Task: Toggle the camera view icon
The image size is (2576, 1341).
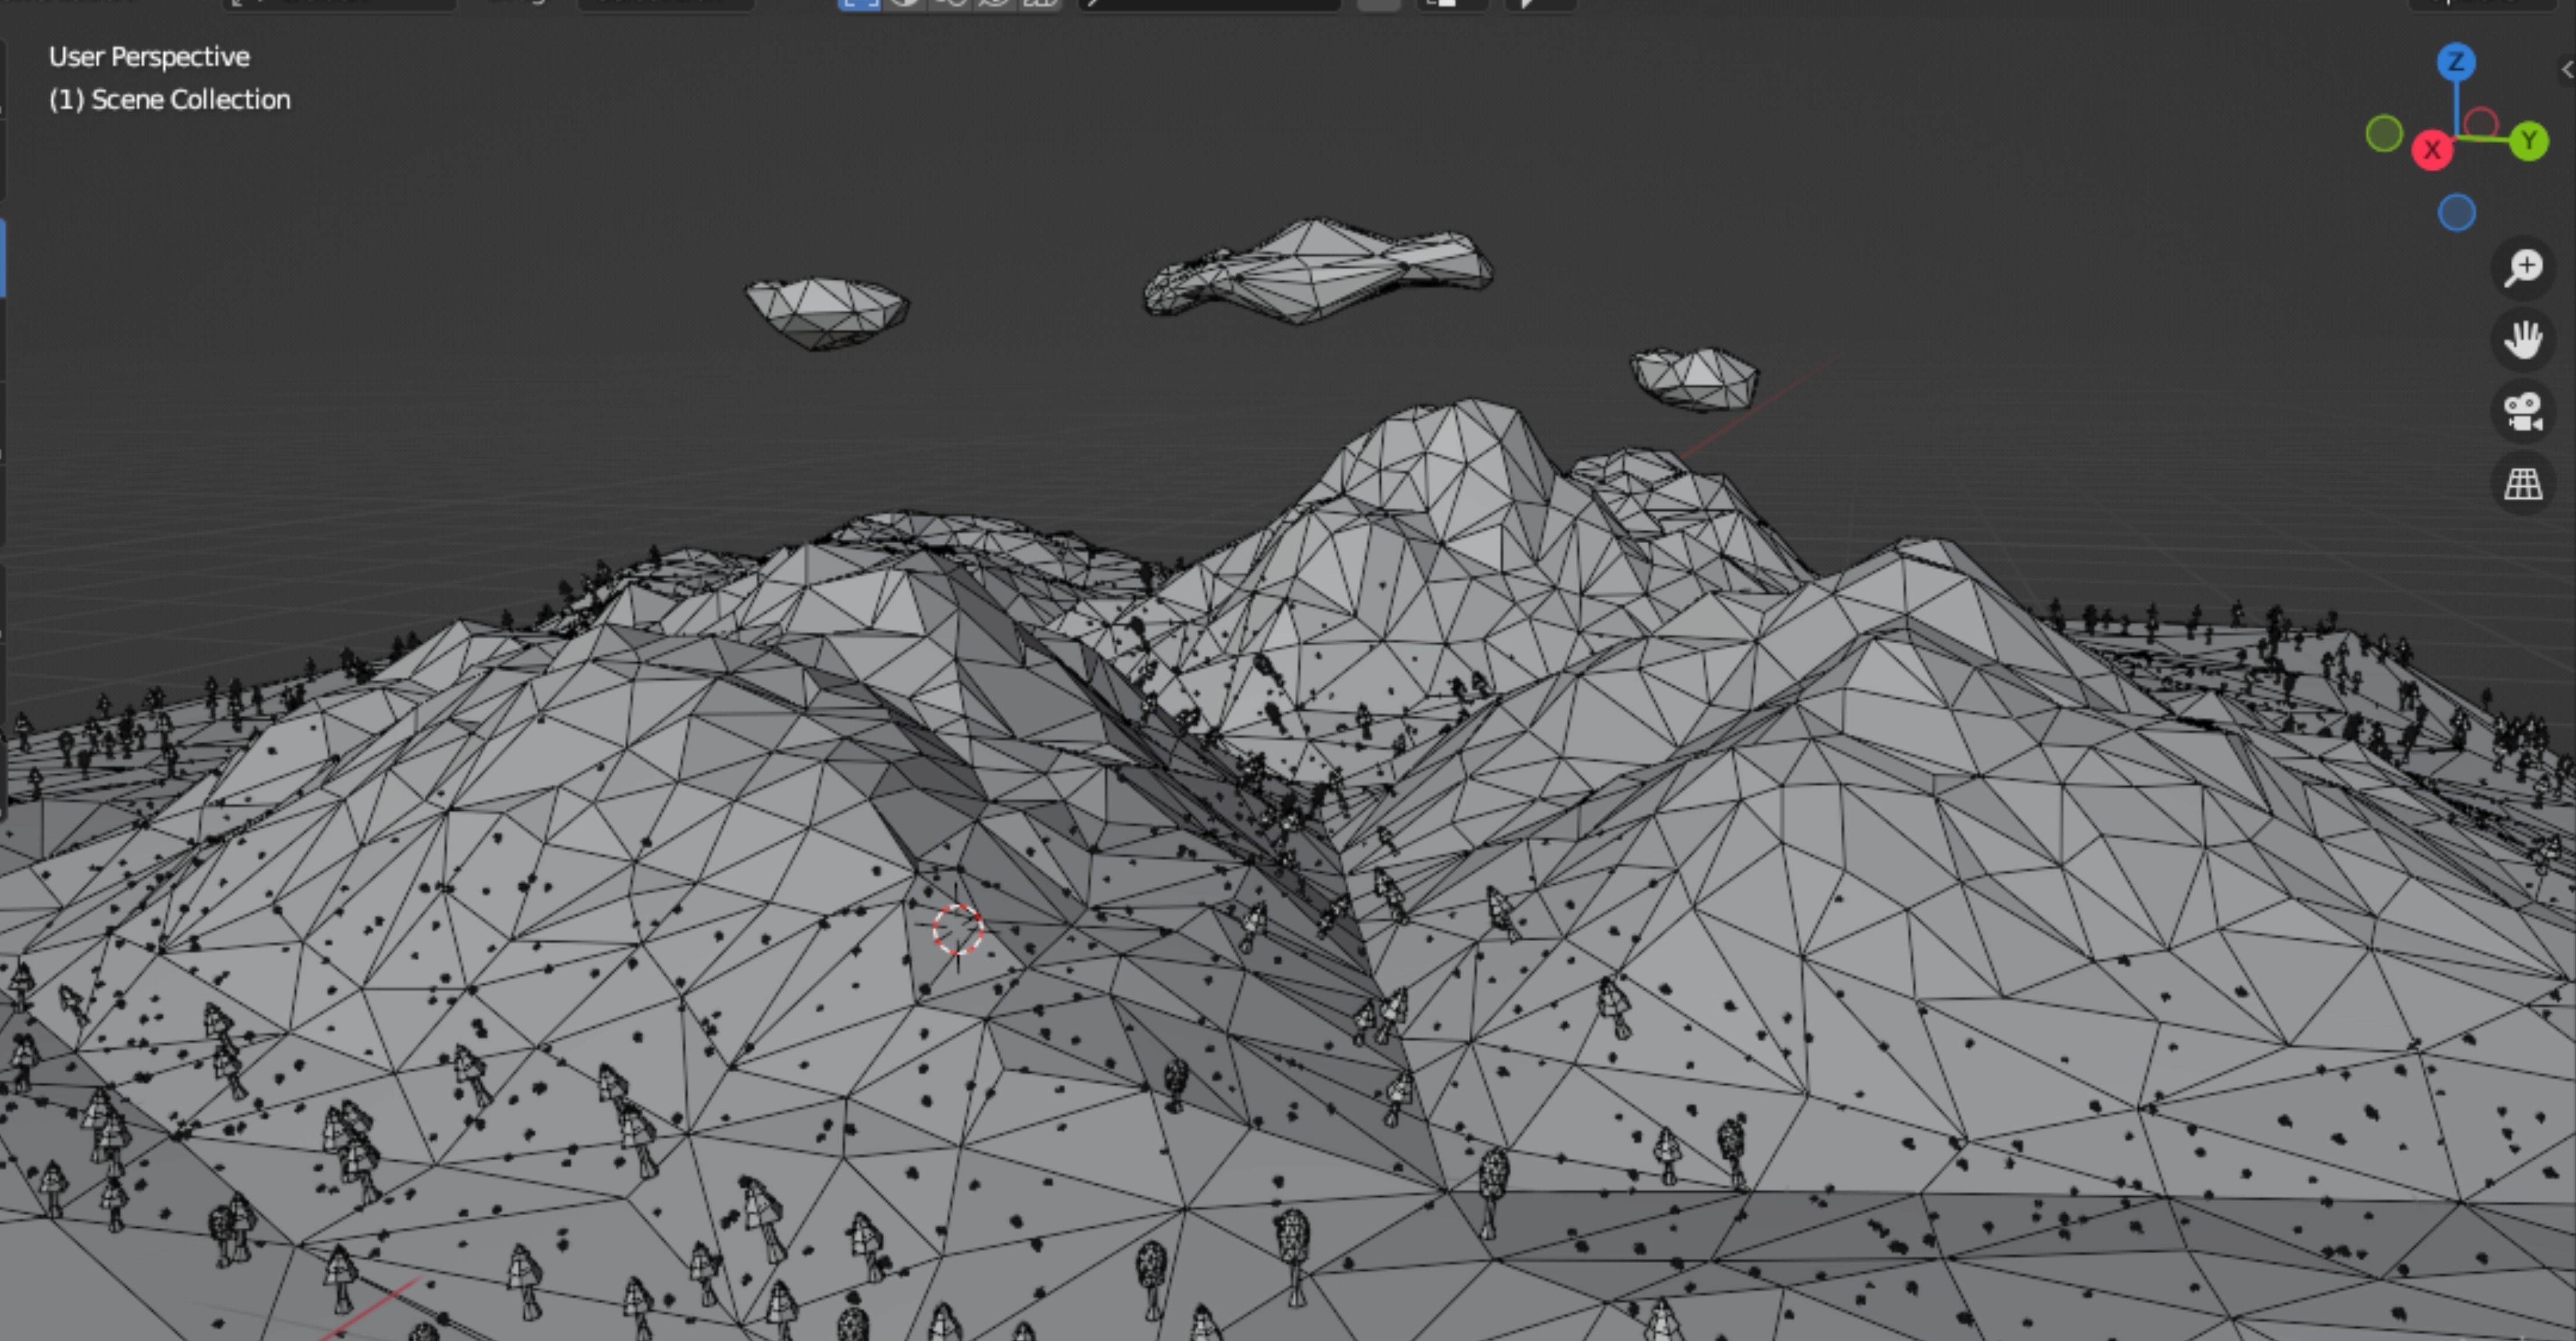Action: 2524,412
